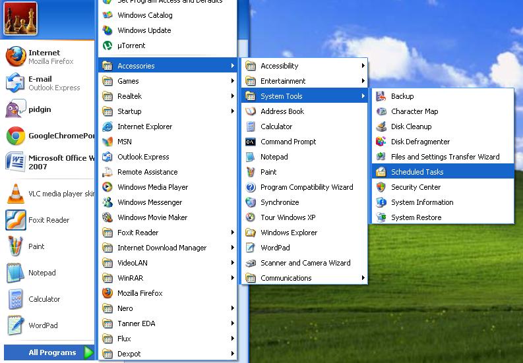Expand the Startup submenu arrow

[233, 111]
